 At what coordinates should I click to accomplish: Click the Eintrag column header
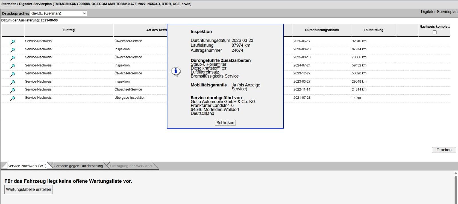click(x=69, y=30)
